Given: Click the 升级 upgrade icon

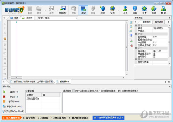Looking at the screenshot, I should 154,10.
